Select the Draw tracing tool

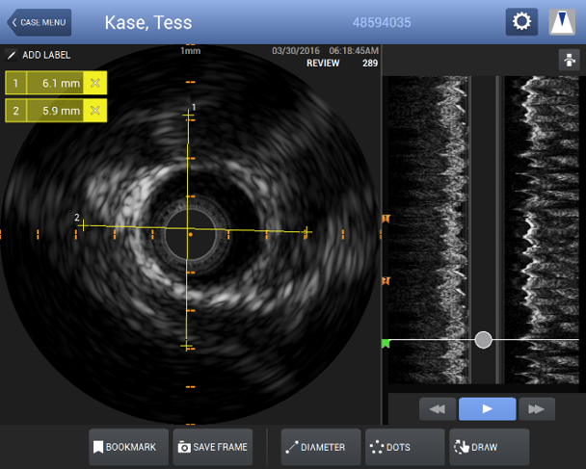tap(490, 447)
